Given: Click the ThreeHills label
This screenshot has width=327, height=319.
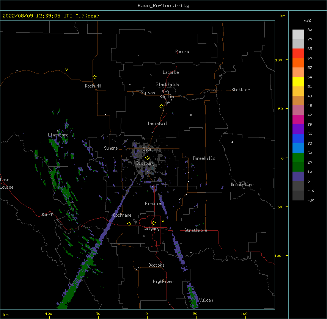Looking at the screenshot, I should pyautogui.click(x=204, y=158).
